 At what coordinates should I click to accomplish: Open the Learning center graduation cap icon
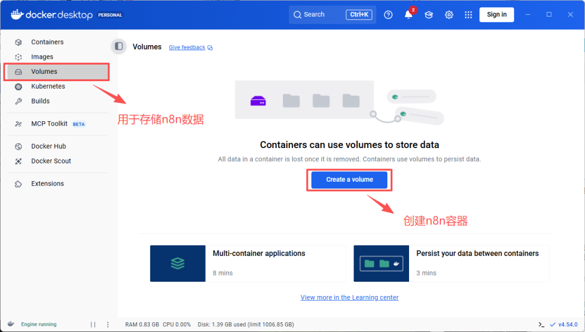[x=428, y=15]
